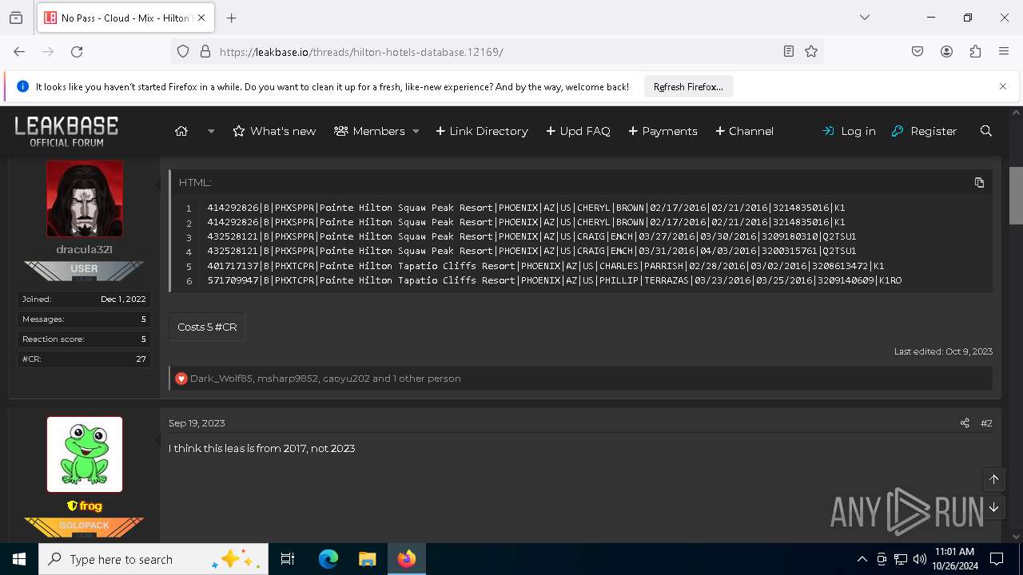The width and height of the screenshot is (1023, 575).
Task: Go back to previous page
Action: pos(19,51)
